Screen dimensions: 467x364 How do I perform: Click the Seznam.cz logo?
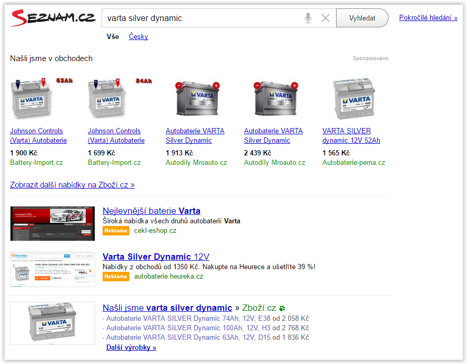point(53,18)
